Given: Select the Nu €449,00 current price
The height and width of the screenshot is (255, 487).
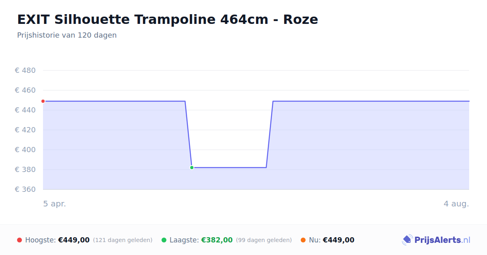Looking at the screenshot, I should [338, 240].
